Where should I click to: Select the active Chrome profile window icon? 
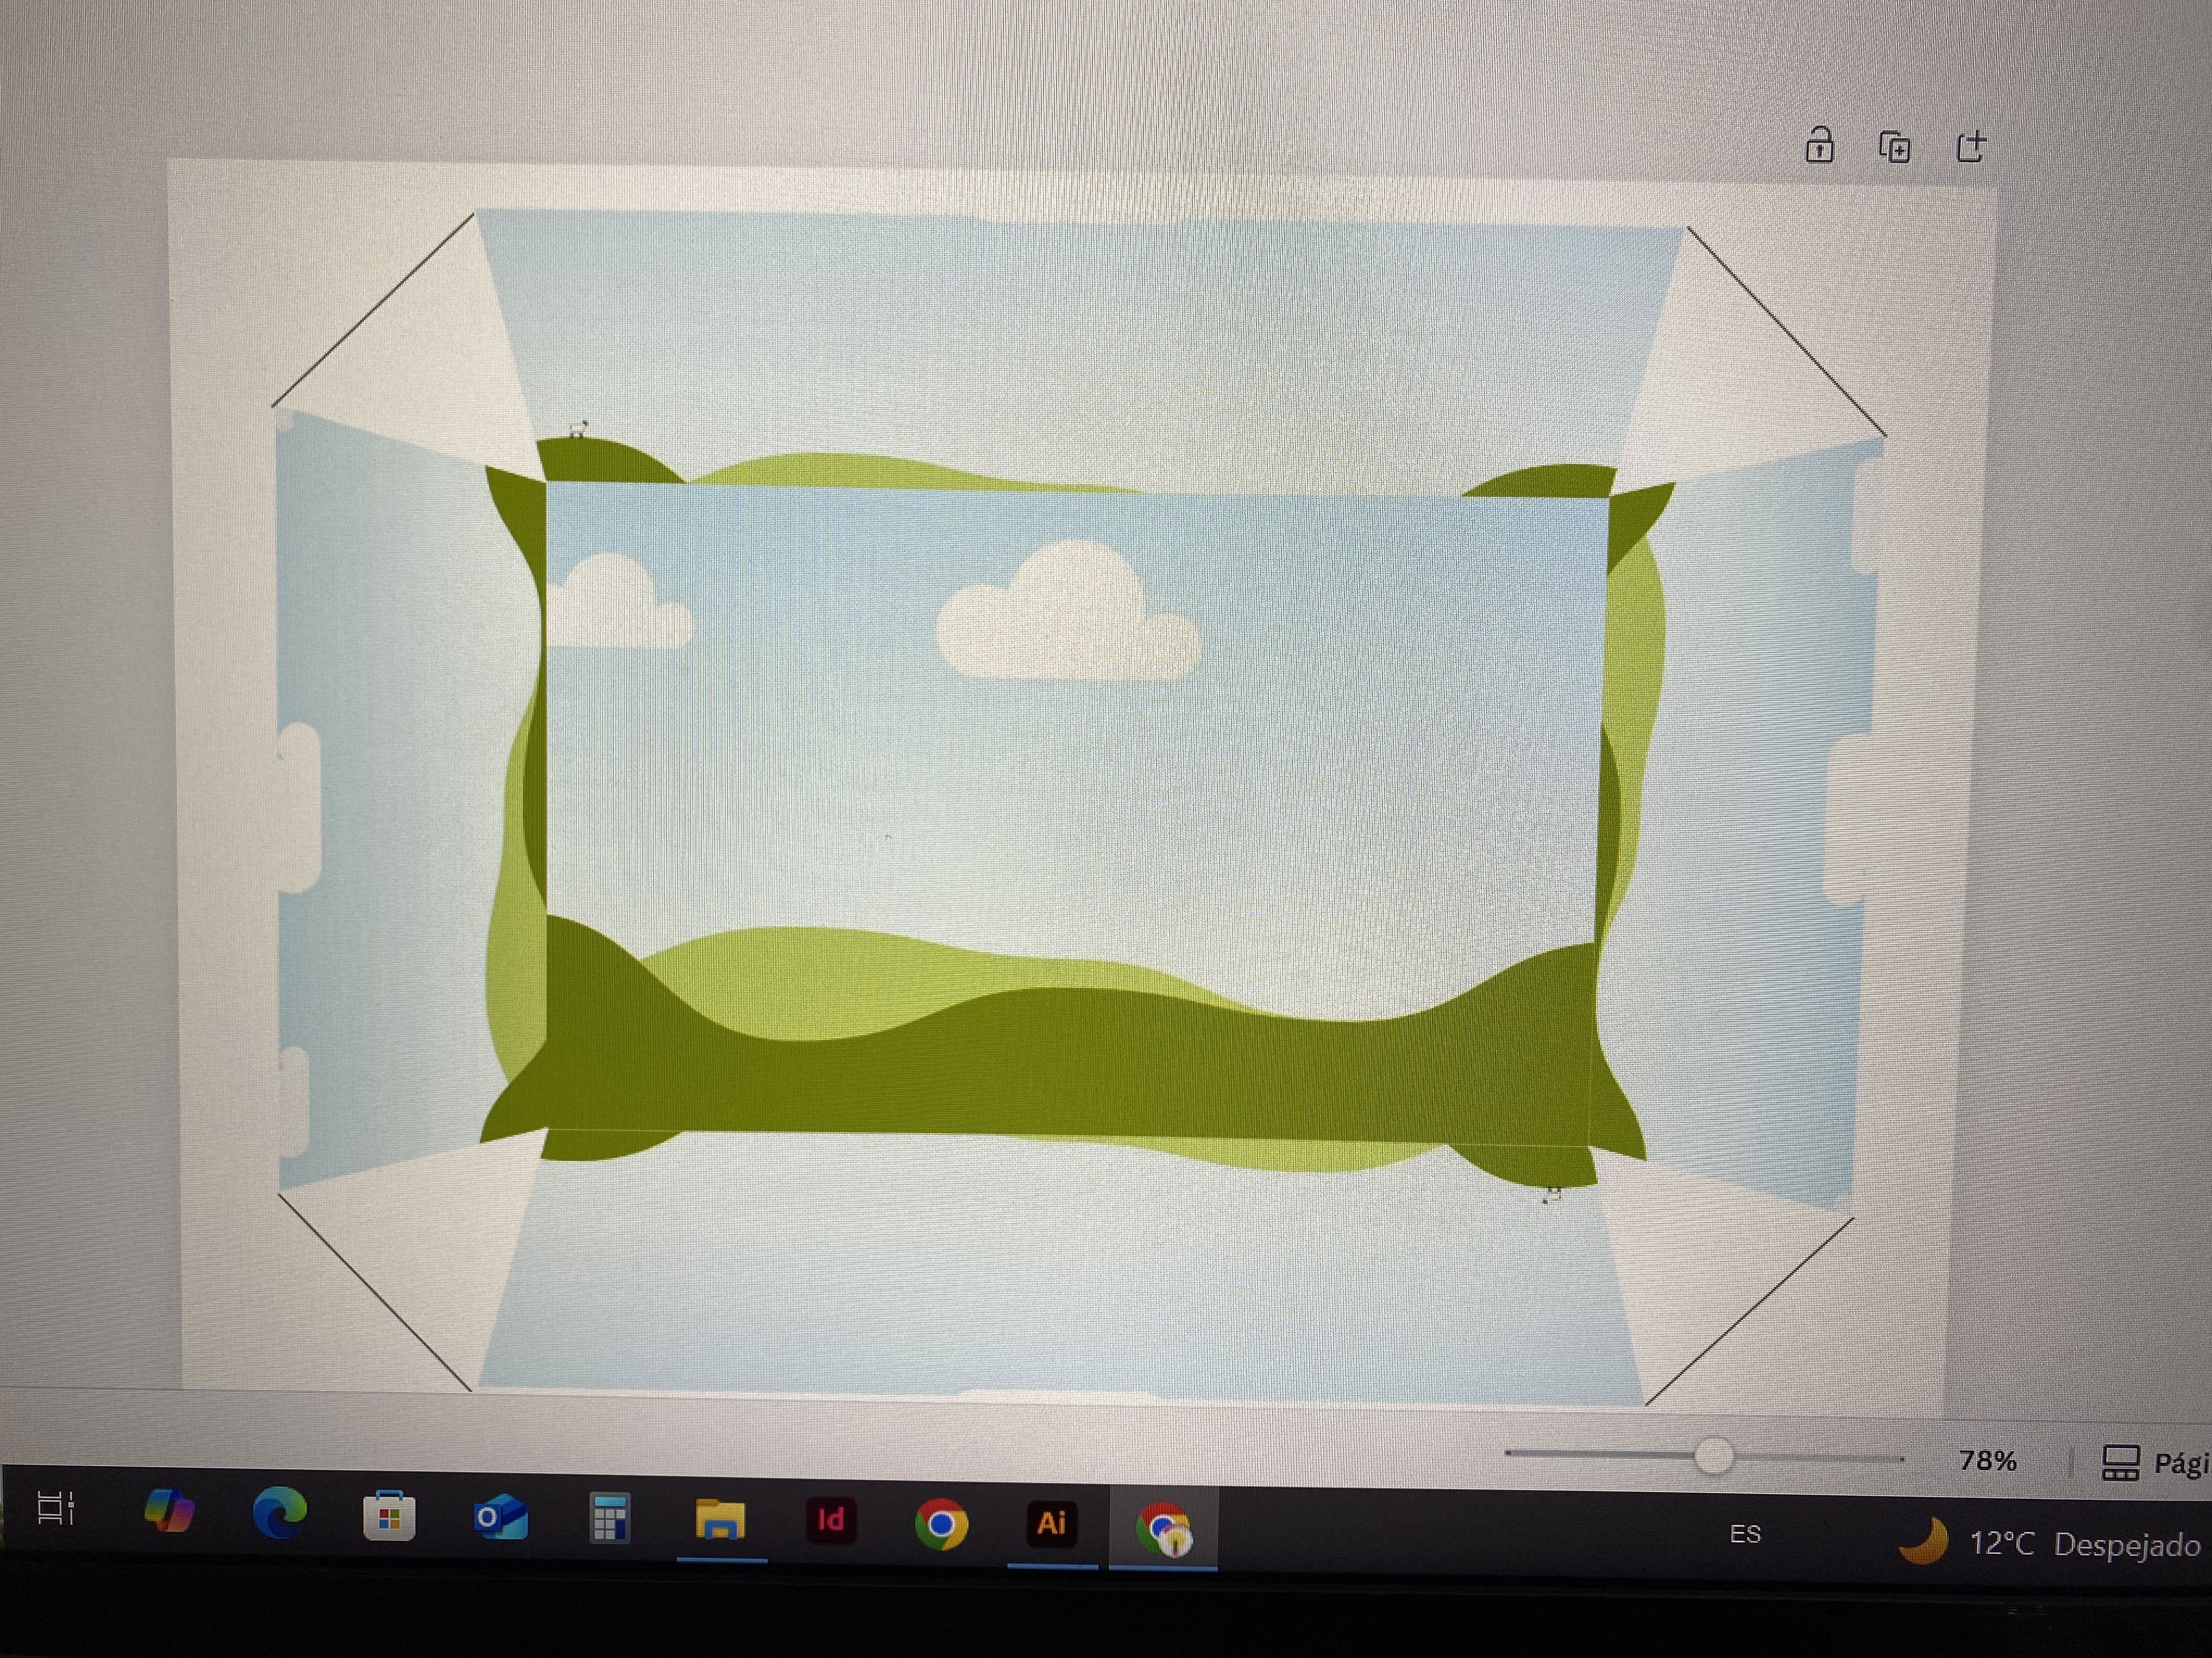coord(1164,1529)
